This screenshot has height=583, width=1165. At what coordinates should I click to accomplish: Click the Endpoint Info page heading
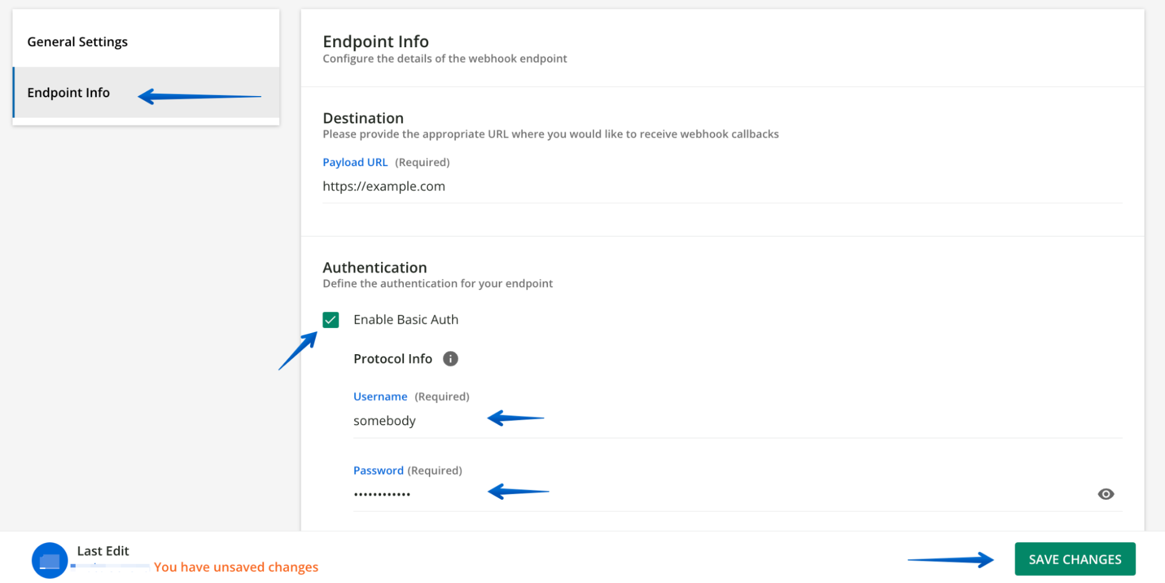coord(375,41)
